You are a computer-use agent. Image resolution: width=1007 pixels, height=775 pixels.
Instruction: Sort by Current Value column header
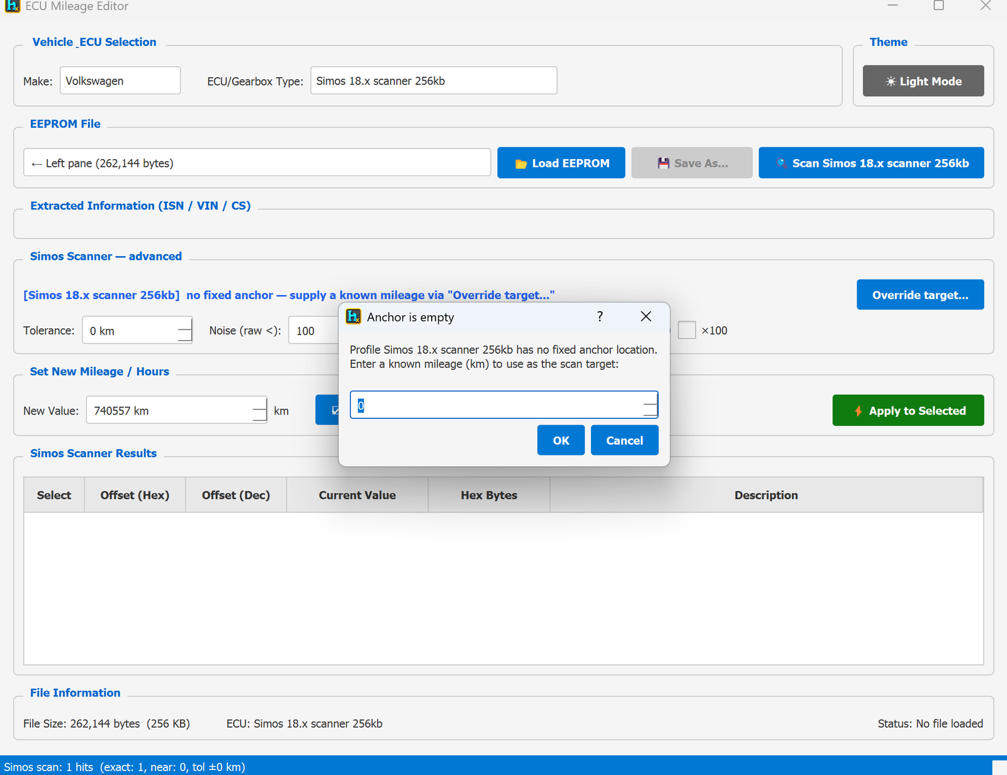click(x=357, y=495)
